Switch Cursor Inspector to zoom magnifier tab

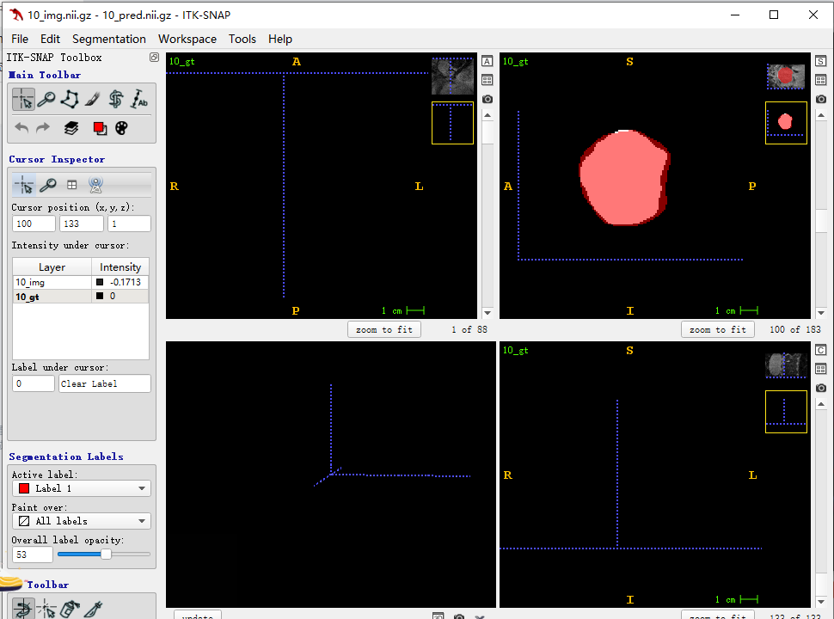tap(48, 185)
